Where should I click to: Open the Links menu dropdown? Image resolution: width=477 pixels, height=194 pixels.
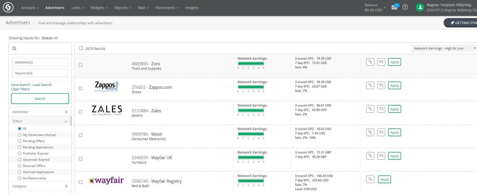coord(78,8)
